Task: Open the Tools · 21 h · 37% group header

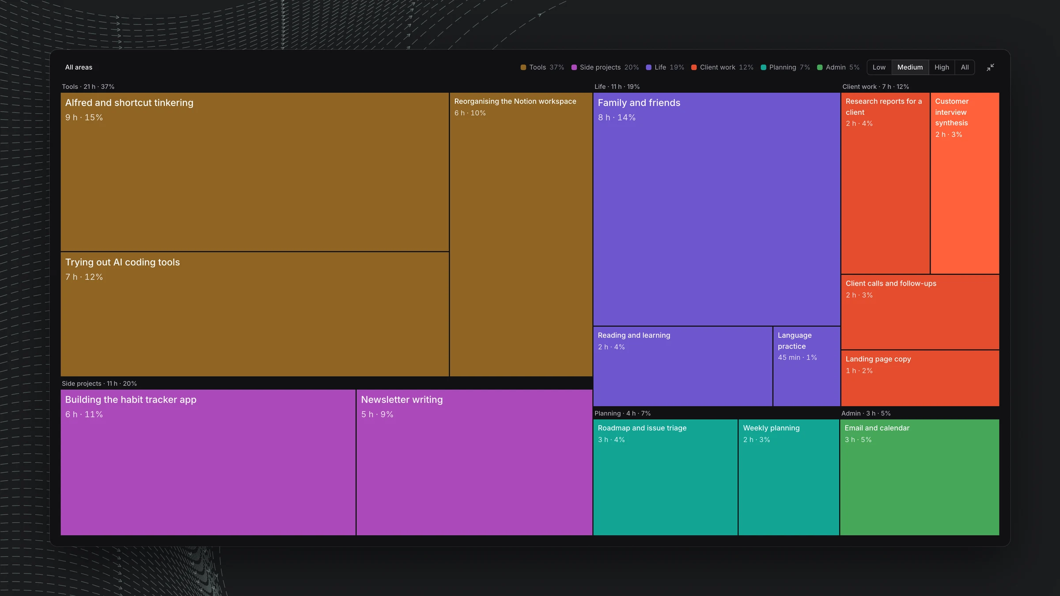Action: (x=88, y=87)
